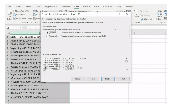Import using From Text/CSV icon
Image resolution: width=172 pixels, height=107 pixels.
pos(15,11)
